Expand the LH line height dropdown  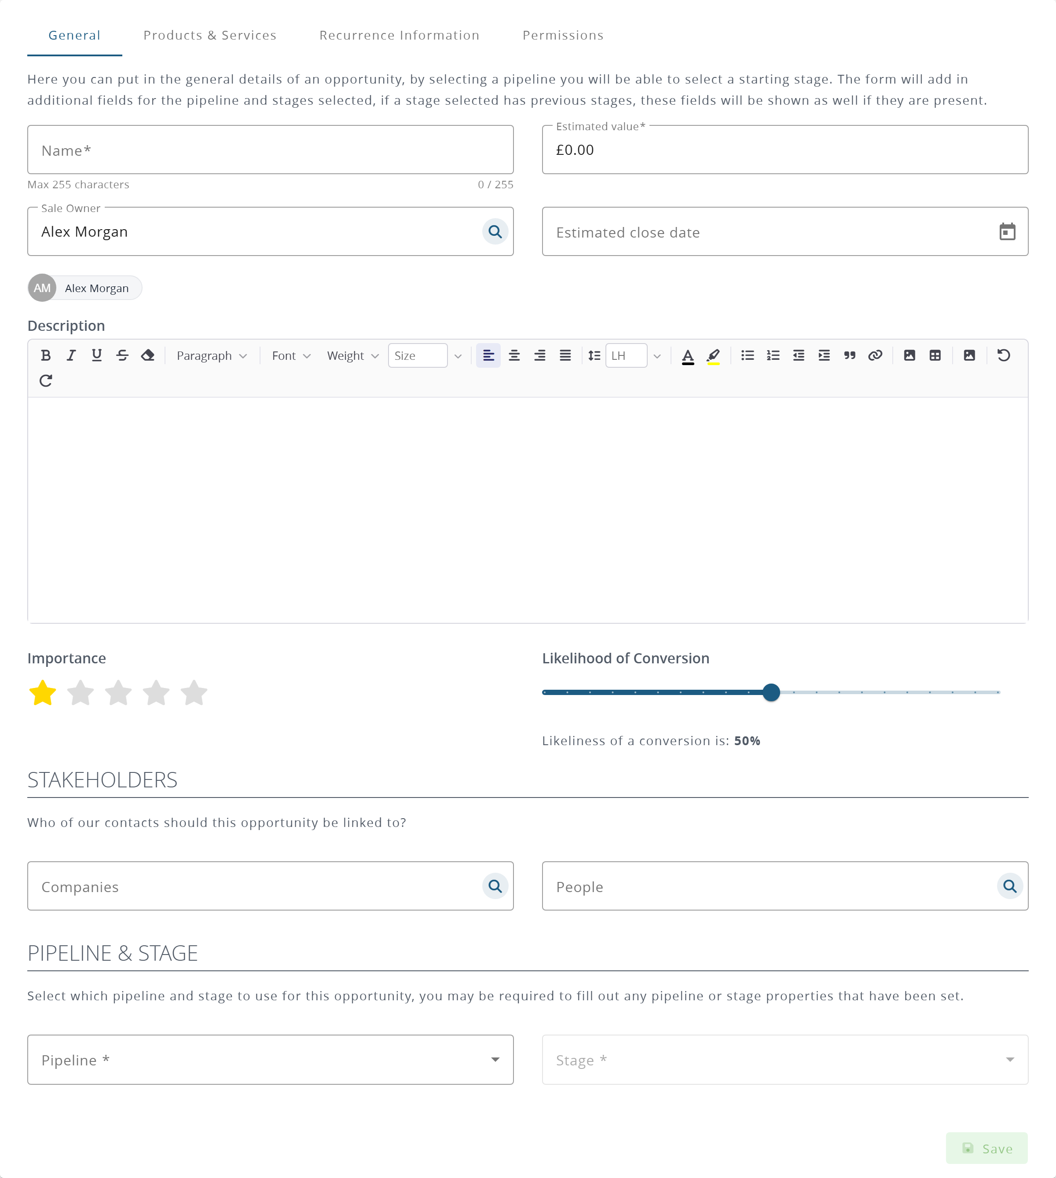coord(657,356)
